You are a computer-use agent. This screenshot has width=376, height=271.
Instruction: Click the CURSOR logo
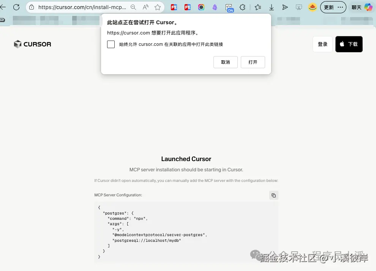pos(33,44)
